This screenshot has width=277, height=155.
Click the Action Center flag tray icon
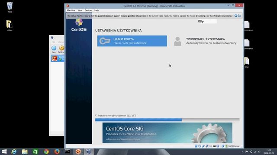[x=247, y=152]
